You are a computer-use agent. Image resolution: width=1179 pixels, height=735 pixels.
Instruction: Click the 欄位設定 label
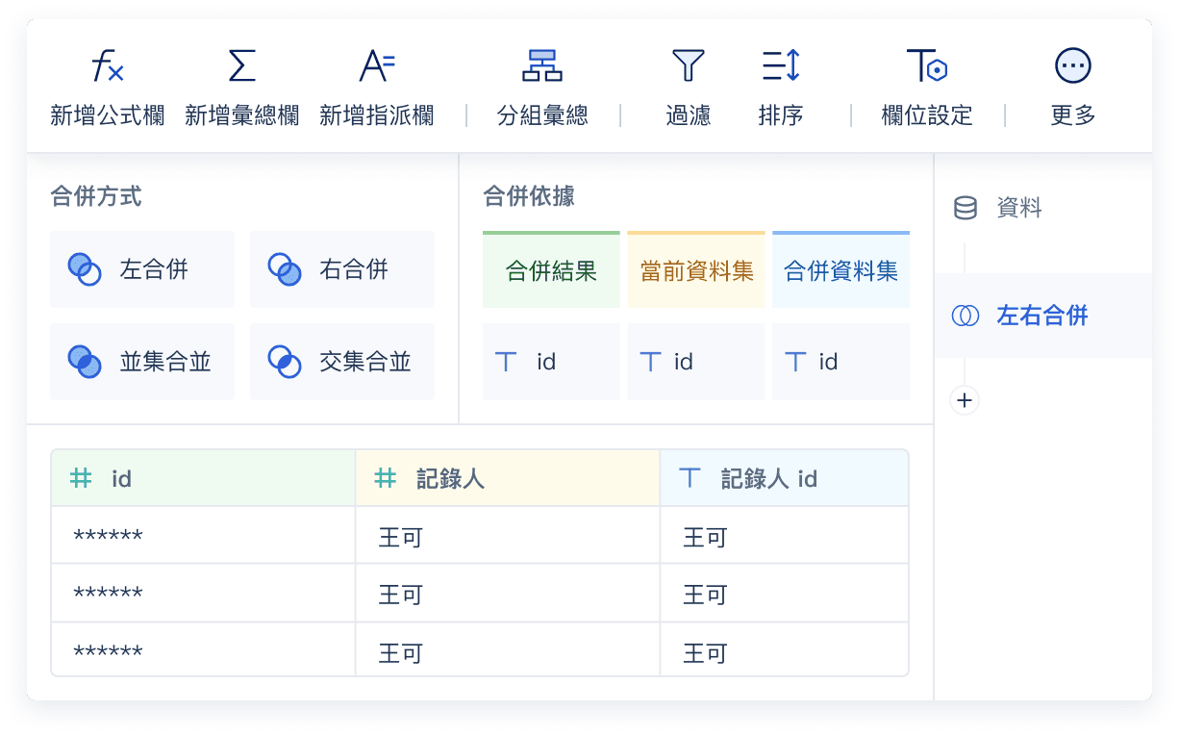(927, 116)
